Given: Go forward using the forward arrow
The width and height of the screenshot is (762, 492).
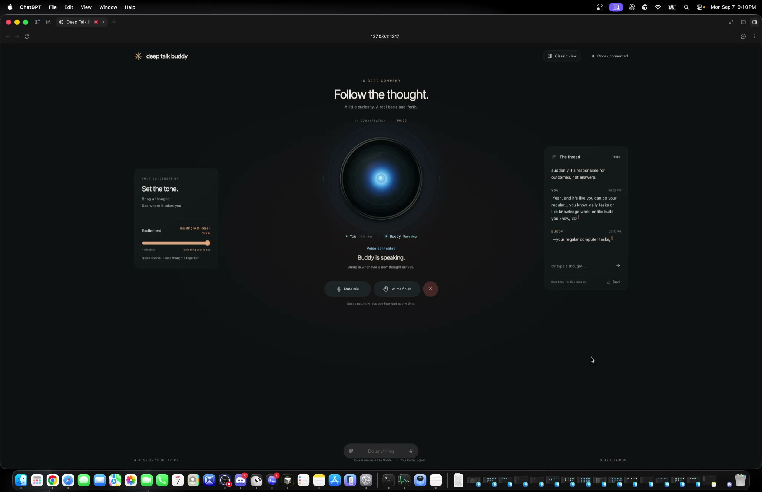Looking at the screenshot, I should 17,36.
